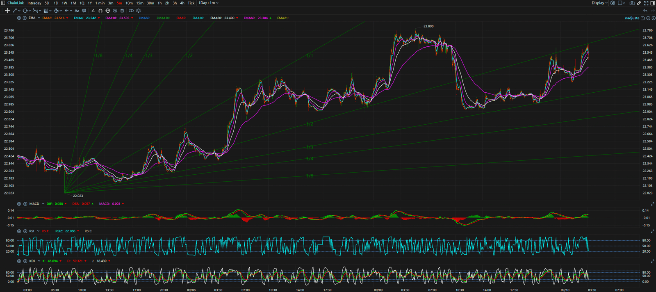
Task: Toggle the left sidebar panel icon
Action: click(3, 3)
